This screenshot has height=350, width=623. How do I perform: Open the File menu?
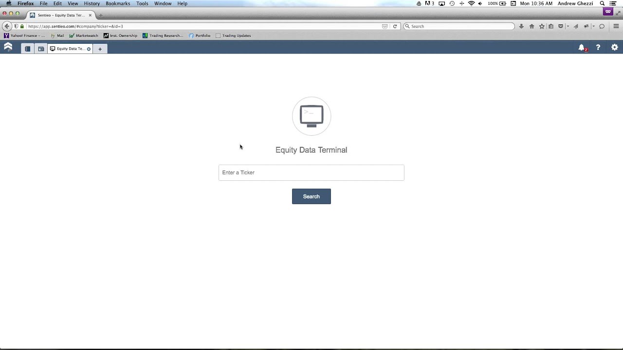tap(44, 3)
